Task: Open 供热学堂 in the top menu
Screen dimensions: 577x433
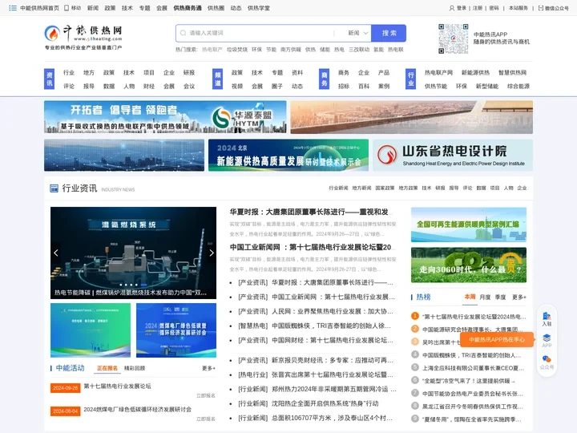Action: [259, 8]
